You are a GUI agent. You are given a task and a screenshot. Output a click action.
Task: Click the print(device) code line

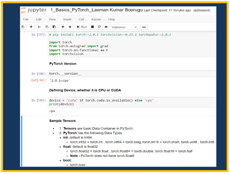(x=61, y=104)
